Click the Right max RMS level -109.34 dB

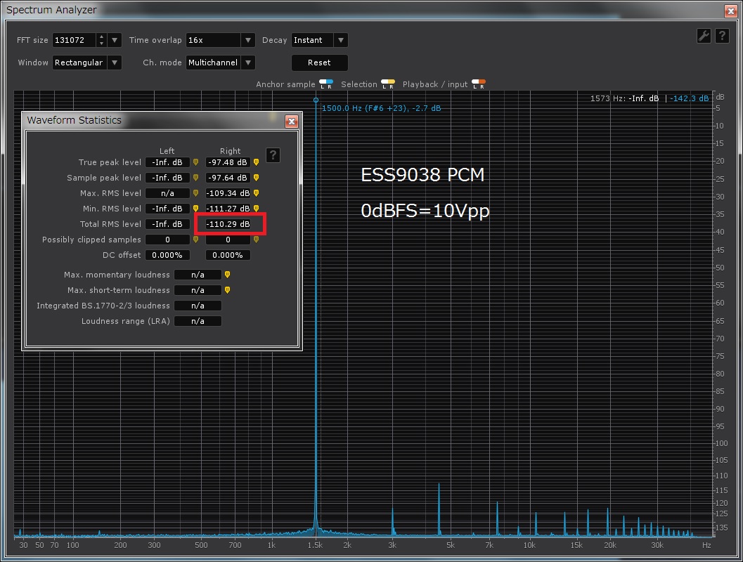(x=228, y=193)
